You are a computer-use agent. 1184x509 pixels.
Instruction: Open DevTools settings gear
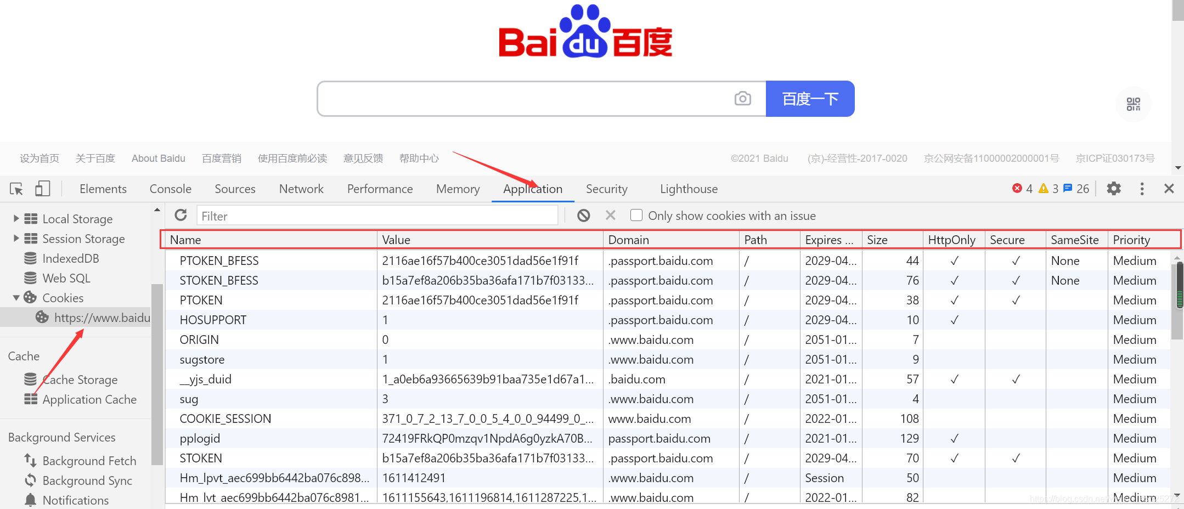(x=1114, y=189)
